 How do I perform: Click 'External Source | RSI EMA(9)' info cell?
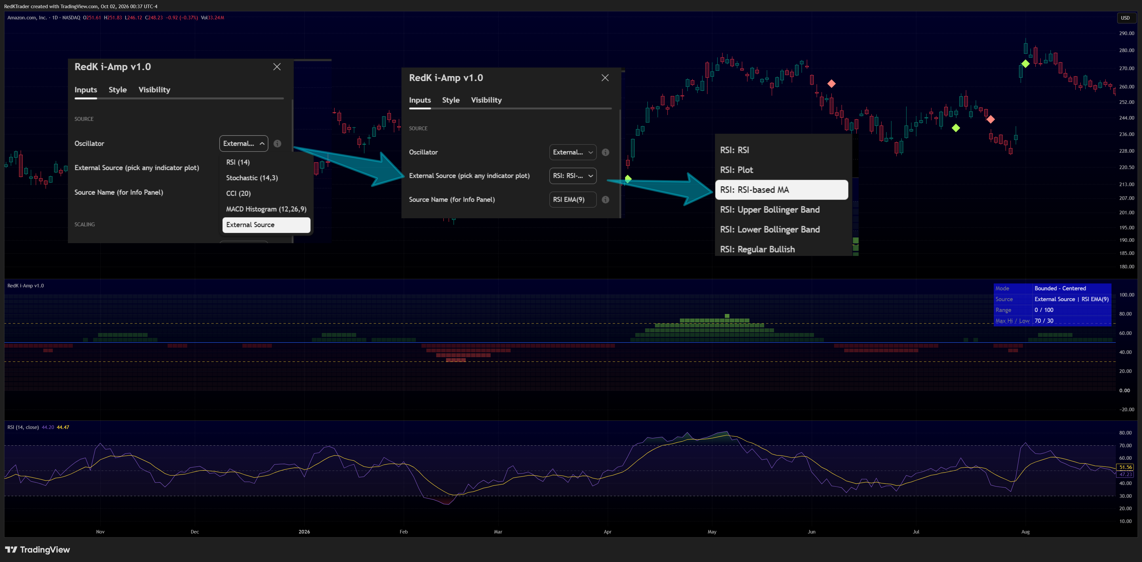pos(1071,300)
